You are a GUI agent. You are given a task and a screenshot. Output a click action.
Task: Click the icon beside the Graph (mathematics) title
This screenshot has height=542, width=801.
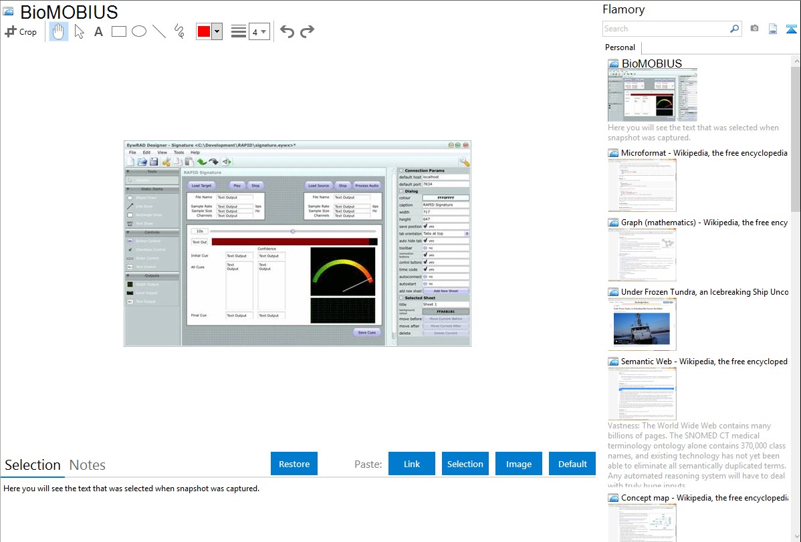click(x=613, y=223)
